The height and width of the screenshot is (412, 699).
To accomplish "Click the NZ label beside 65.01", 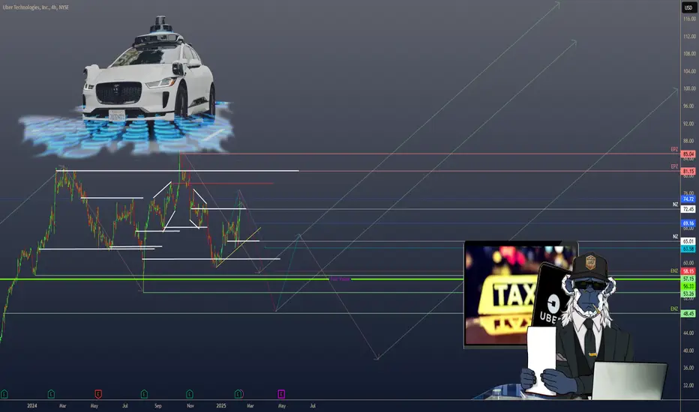I will [675, 237].
